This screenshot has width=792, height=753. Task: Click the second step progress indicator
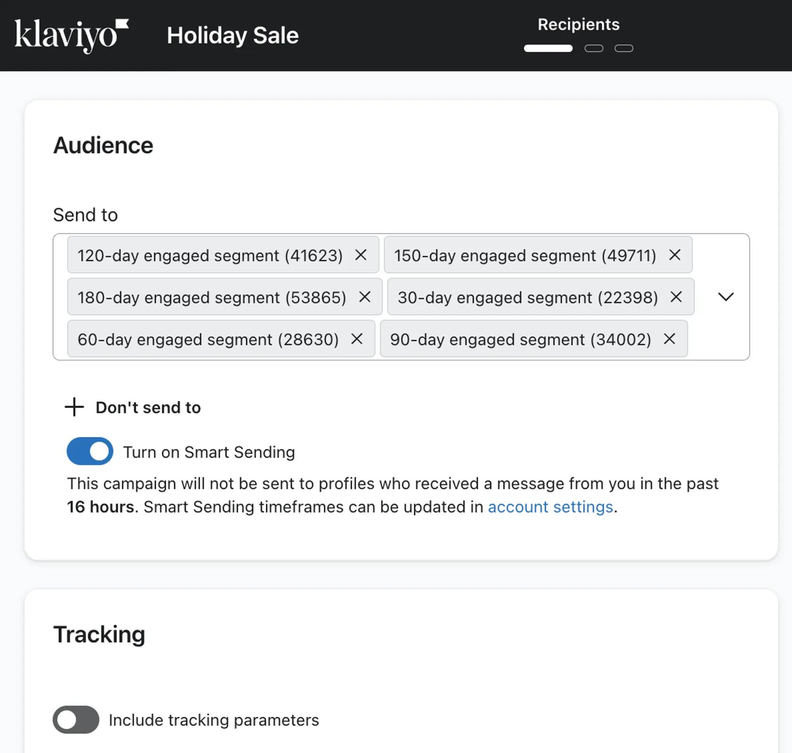594,48
